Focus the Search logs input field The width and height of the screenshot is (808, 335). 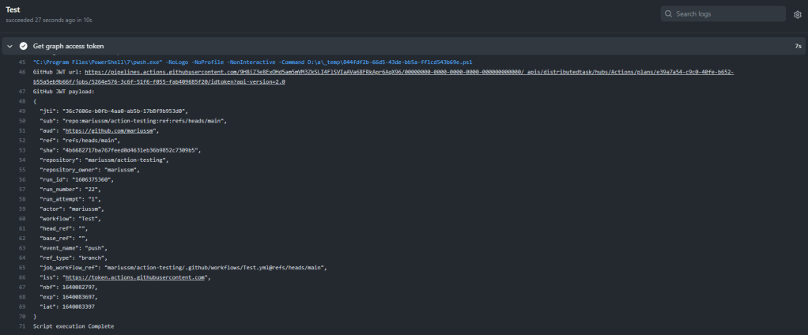pos(727,14)
